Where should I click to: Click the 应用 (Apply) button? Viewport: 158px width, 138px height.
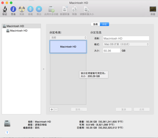point(142,110)
